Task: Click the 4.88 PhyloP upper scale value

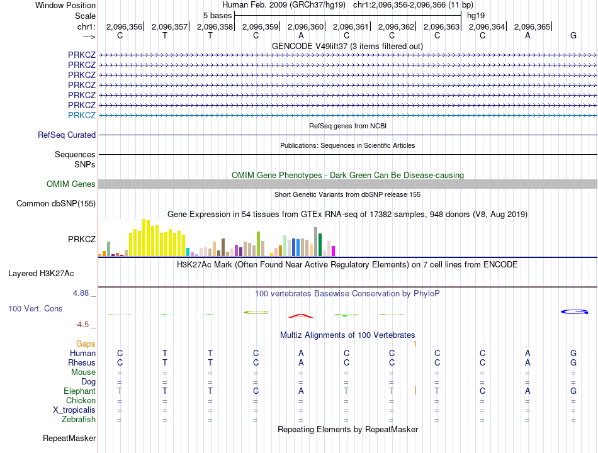Action: (81, 293)
